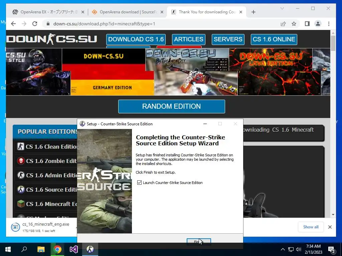Open CS 1.6 ONLINE menu item

click(x=274, y=39)
